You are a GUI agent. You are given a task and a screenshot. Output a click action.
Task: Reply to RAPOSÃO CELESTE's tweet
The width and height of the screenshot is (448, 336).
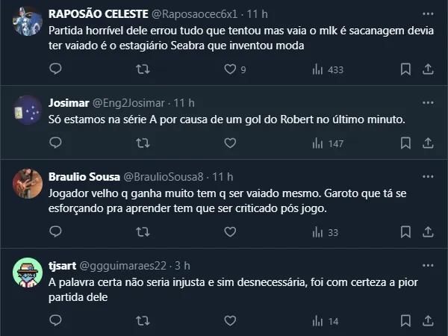point(55,69)
